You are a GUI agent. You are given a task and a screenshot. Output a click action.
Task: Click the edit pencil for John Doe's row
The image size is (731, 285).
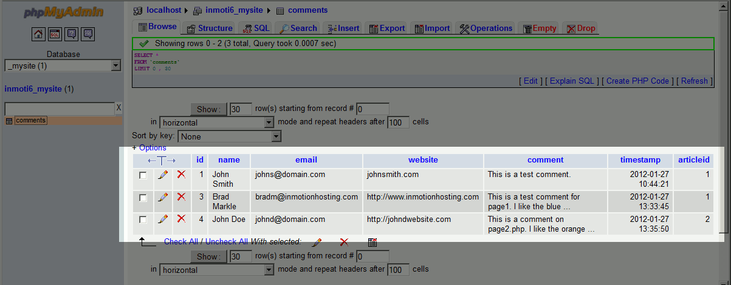163,220
